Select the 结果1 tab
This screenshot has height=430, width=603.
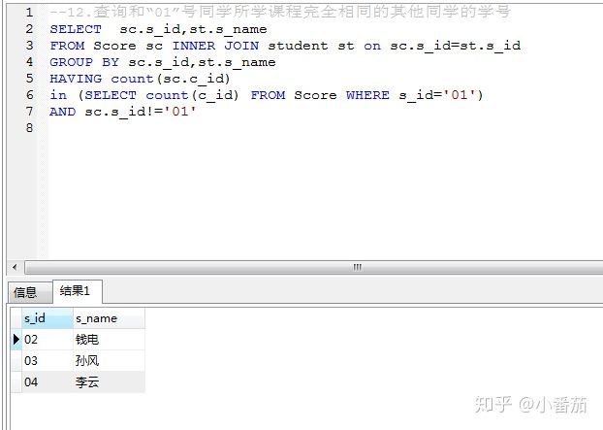(x=77, y=291)
